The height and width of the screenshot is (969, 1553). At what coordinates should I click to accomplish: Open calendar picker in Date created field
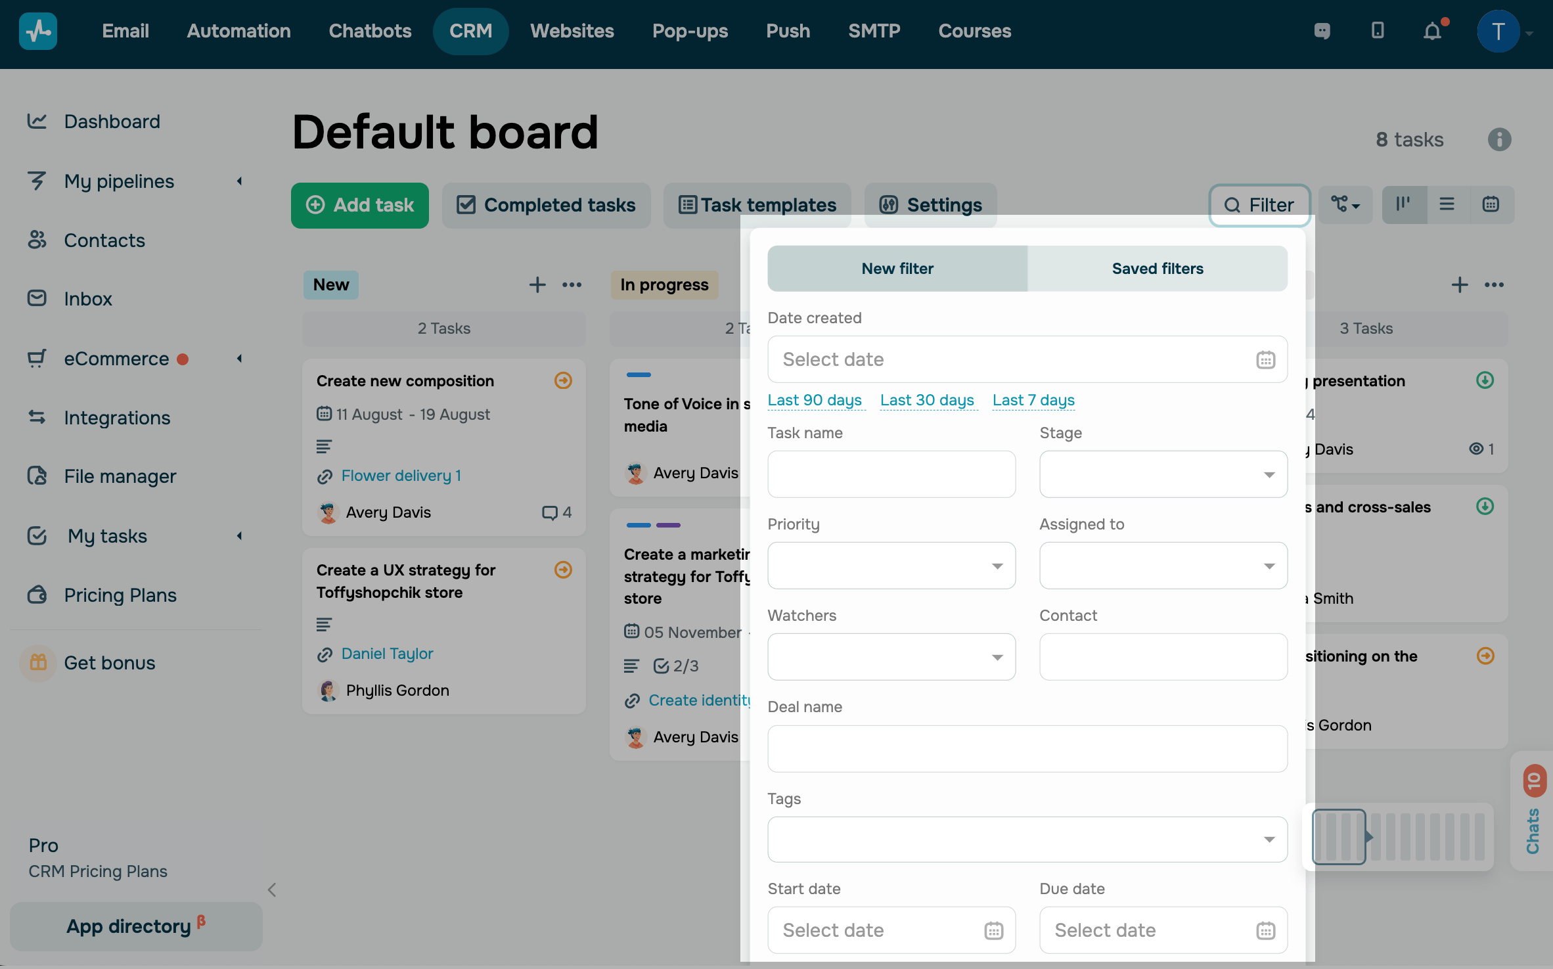click(1265, 359)
